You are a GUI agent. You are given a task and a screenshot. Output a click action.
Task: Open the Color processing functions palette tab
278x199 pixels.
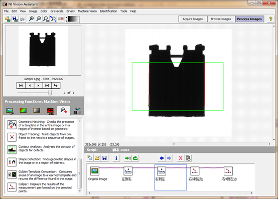23,111
